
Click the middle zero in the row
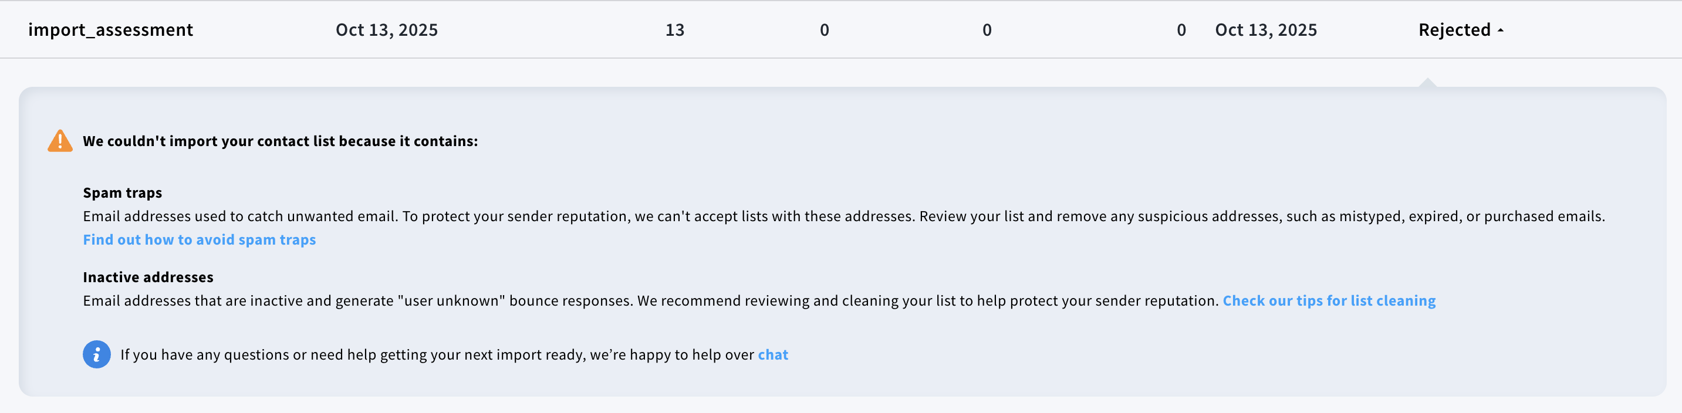[987, 30]
